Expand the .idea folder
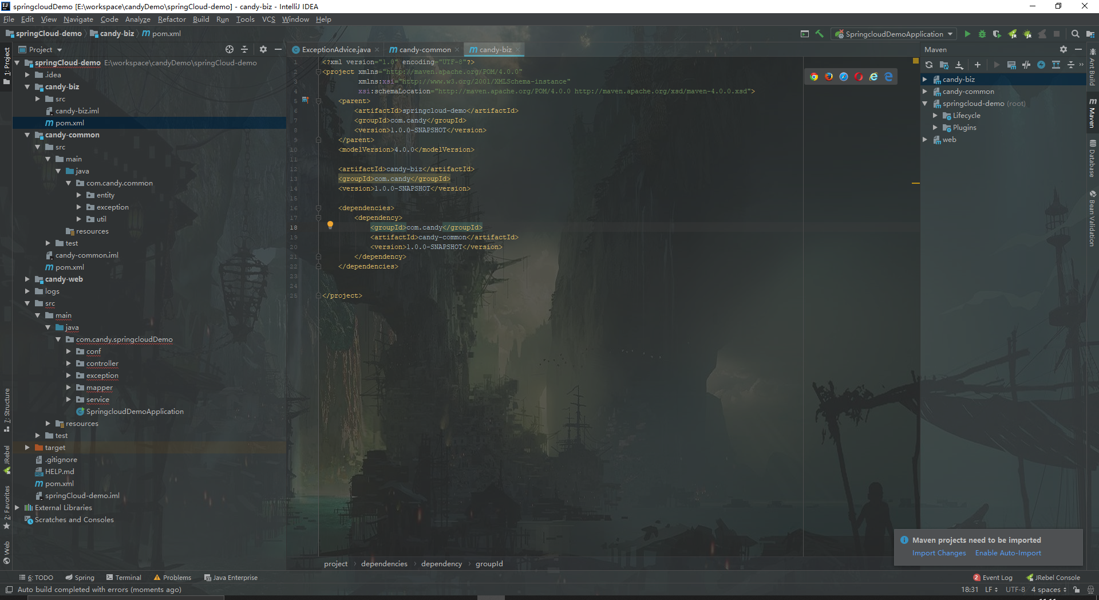 click(27, 75)
